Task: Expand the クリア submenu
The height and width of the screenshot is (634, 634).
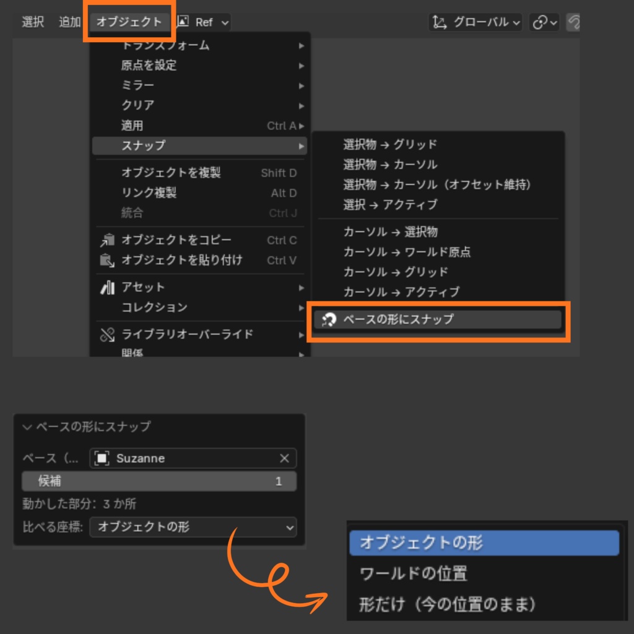Action: 200,105
